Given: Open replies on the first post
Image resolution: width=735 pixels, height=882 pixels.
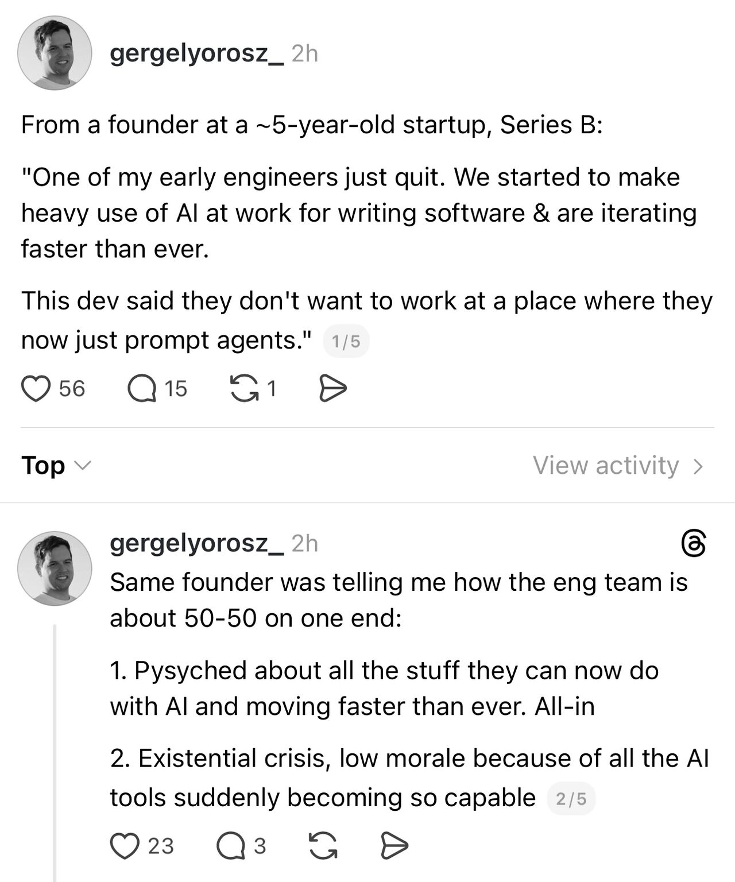Looking at the screenshot, I should point(142,389).
